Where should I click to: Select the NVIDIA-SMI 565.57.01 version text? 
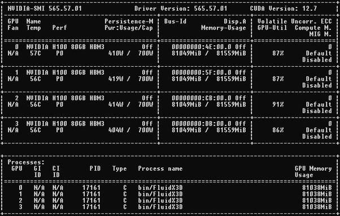pos(45,8)
